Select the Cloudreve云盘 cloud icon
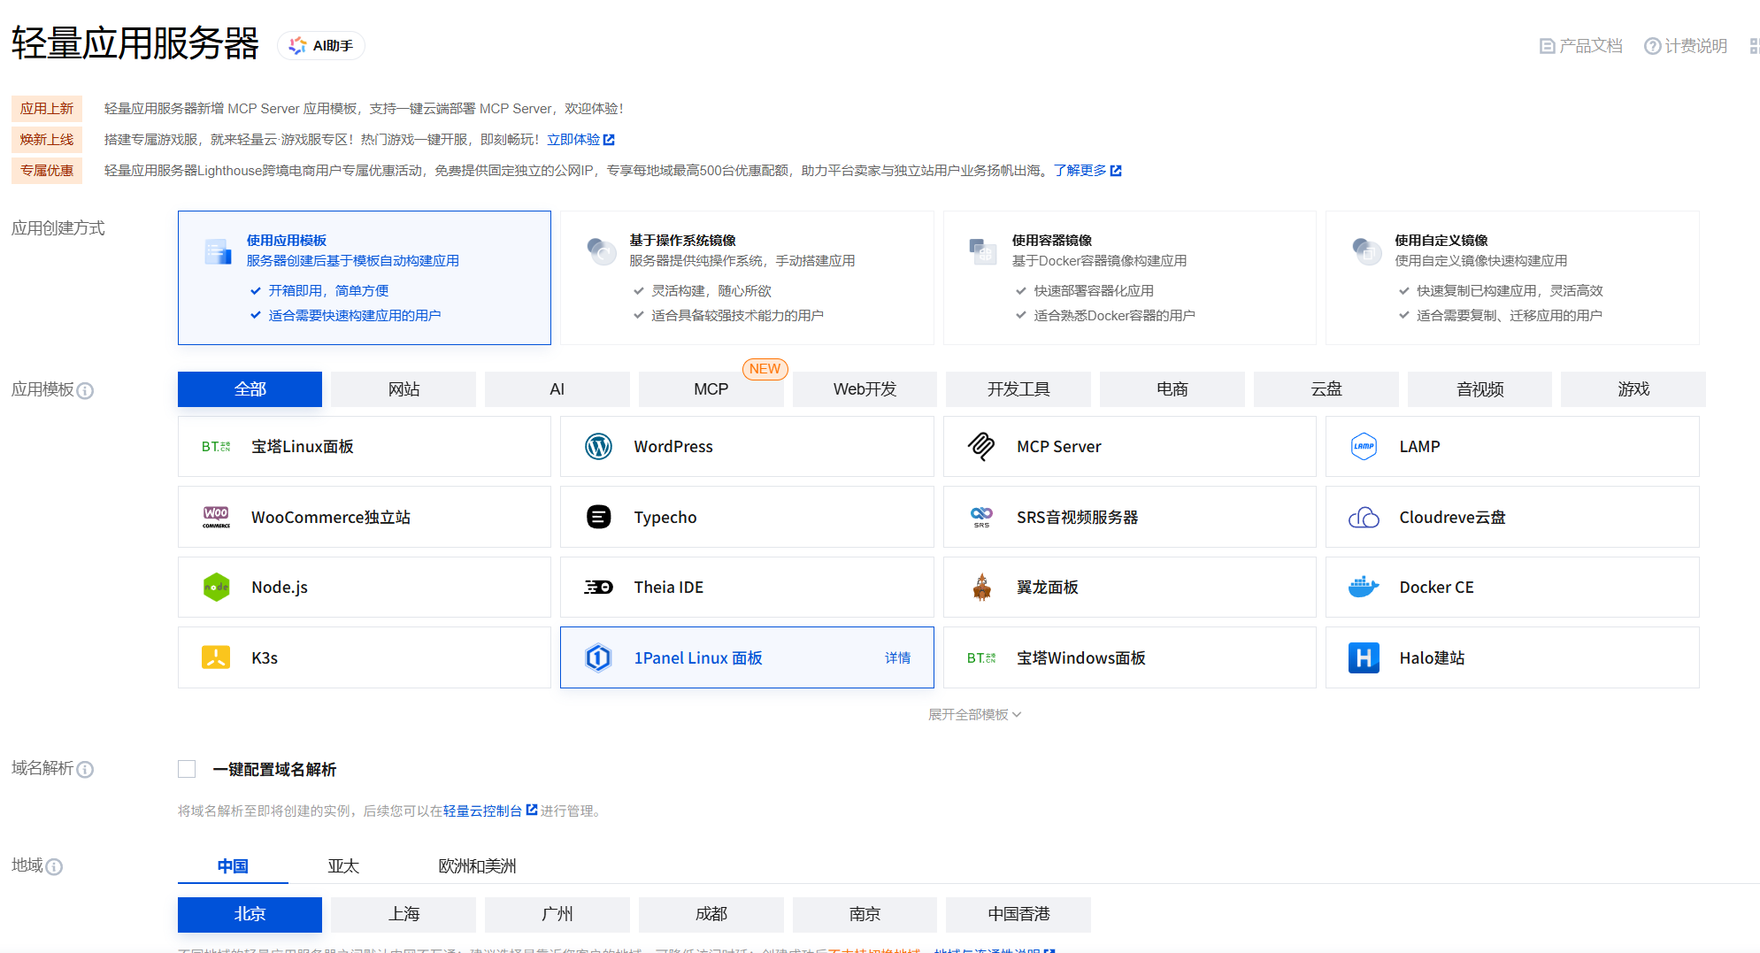Screen dimensions: 1760x953 (1364, 517)
